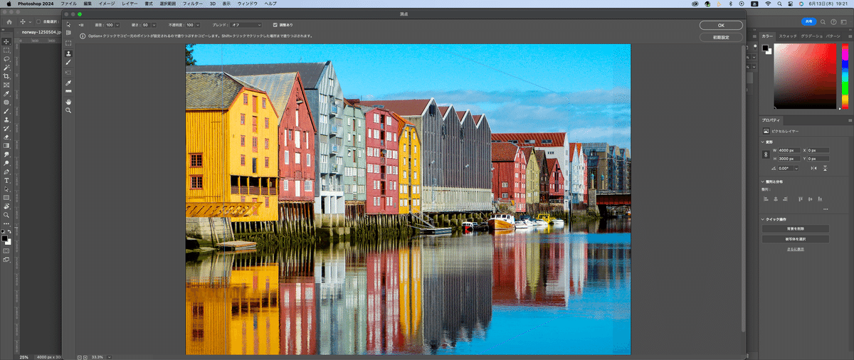Select the Create Plane tool in Vanishing Point
Screen dimensions: 854x360
click(x=68, y=33)
